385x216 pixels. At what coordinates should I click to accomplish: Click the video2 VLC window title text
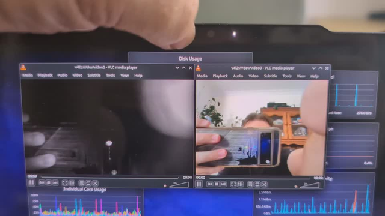pyautogui.click(x=106, y=67)
